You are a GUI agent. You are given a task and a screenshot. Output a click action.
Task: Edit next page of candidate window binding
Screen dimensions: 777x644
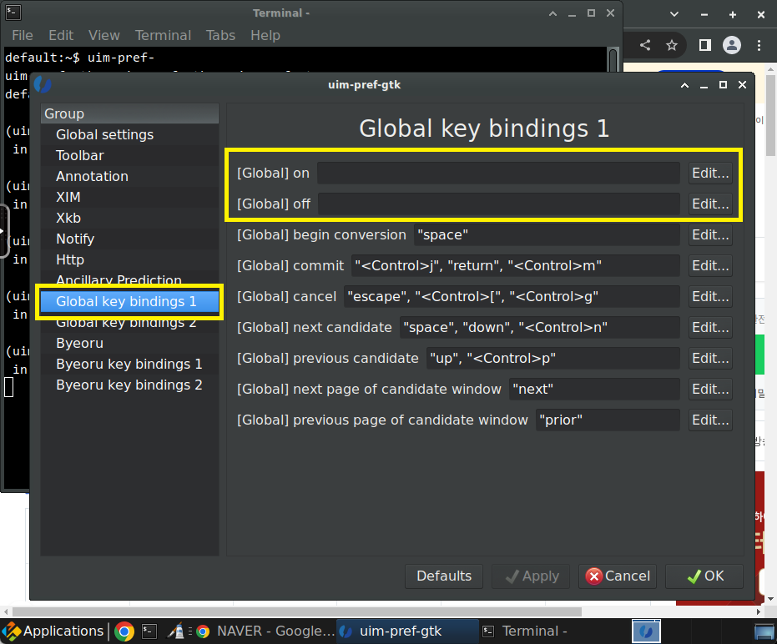coord(710,390)
